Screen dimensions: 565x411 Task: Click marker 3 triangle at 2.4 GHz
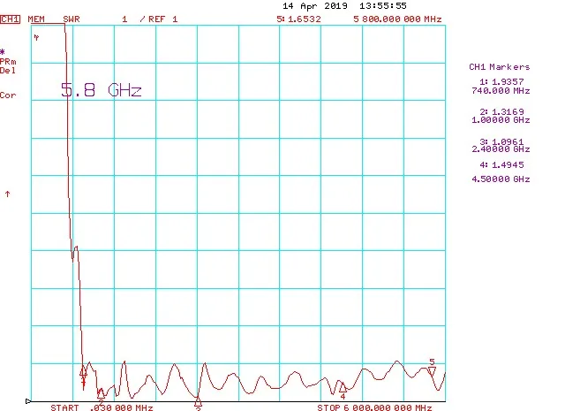pyautogui.click(x=198, y=401)
